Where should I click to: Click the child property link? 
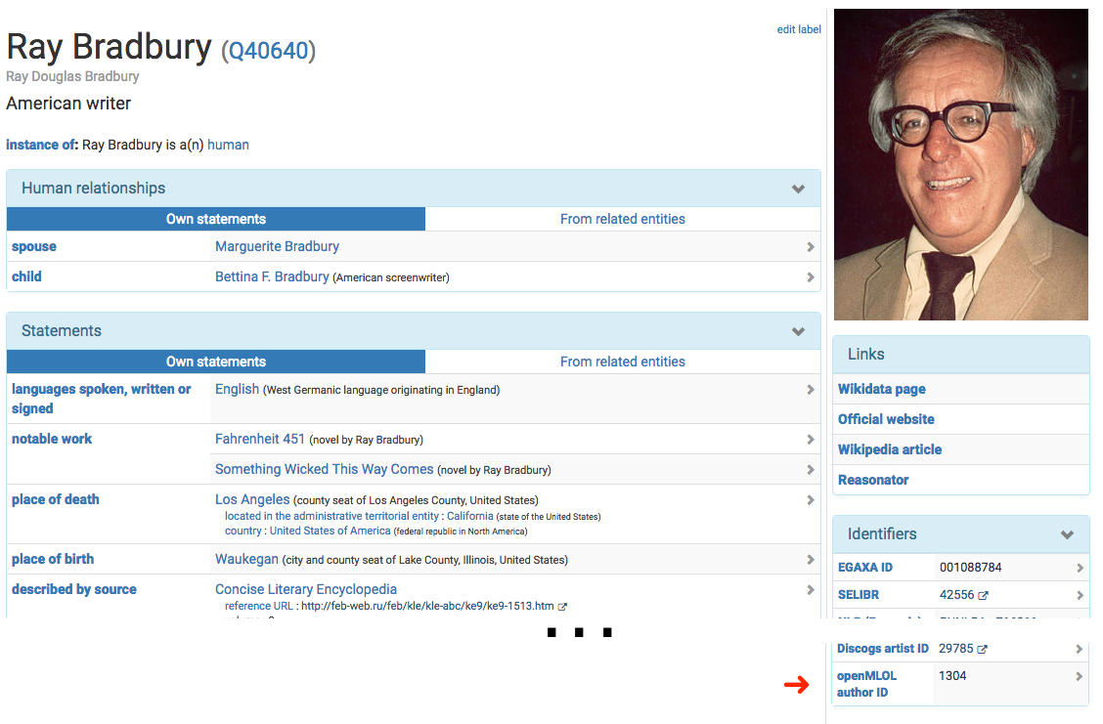pyautogui.click(x=26, y=277)
